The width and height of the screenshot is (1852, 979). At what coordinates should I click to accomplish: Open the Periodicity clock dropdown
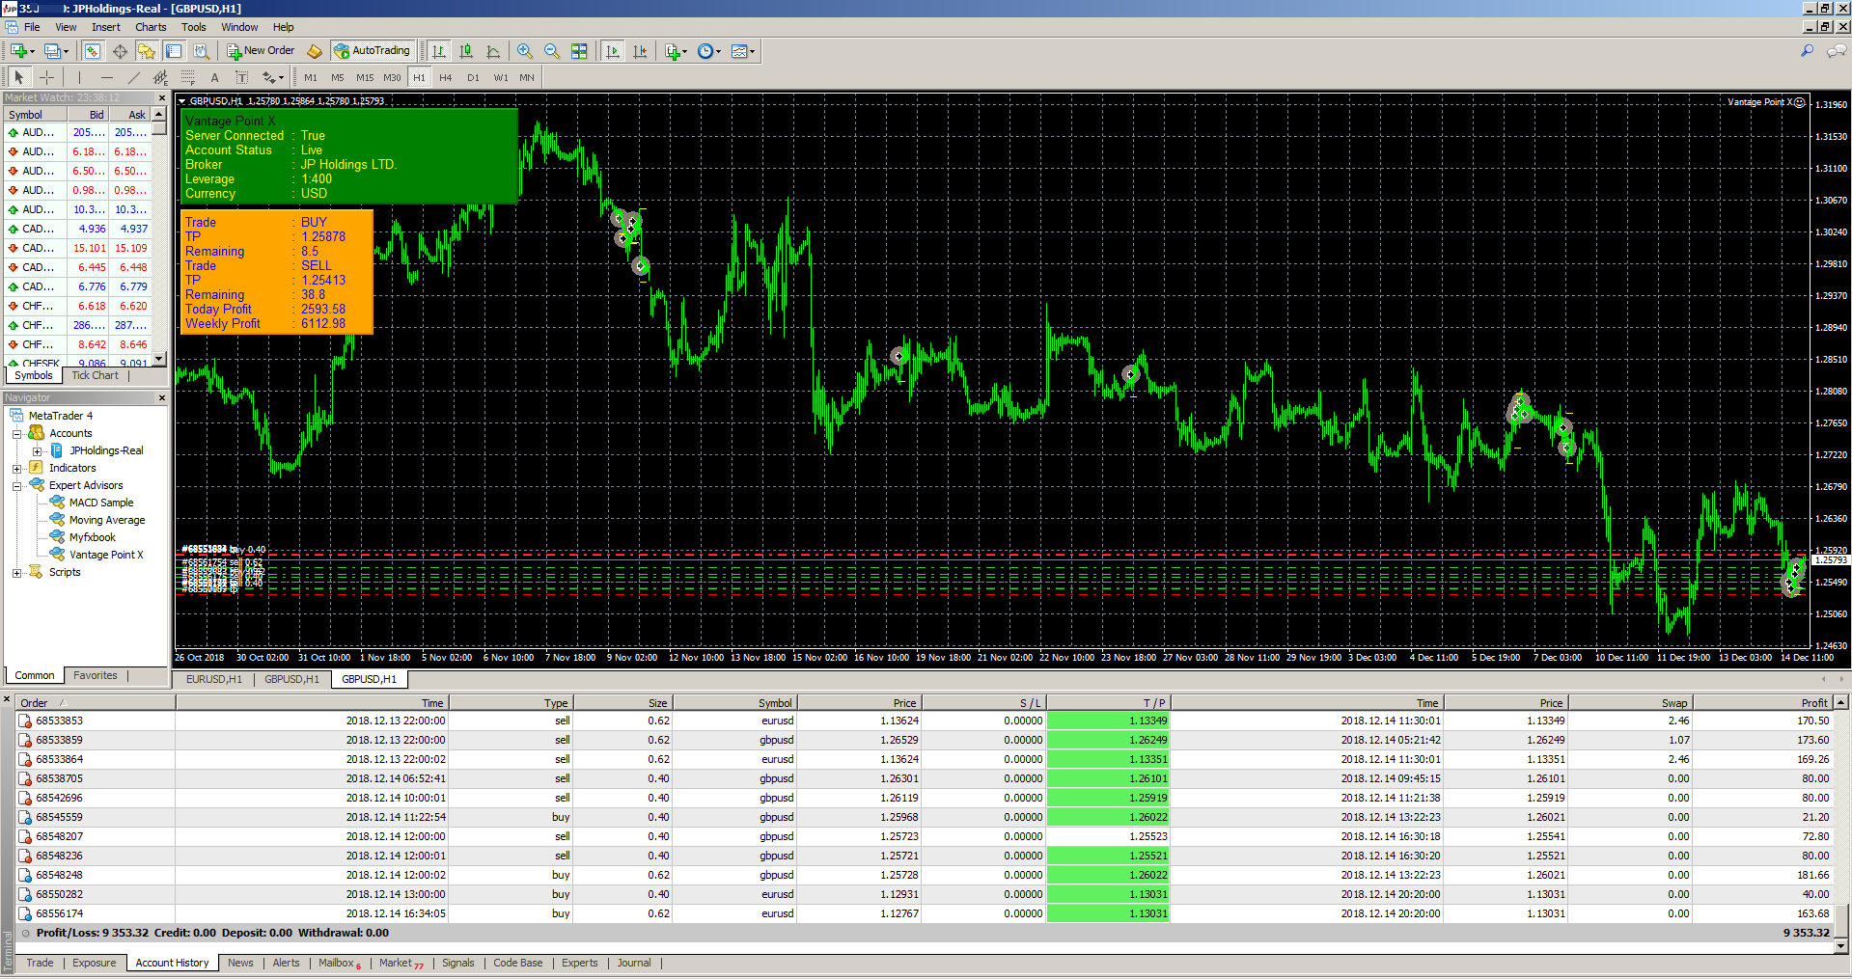709,51
